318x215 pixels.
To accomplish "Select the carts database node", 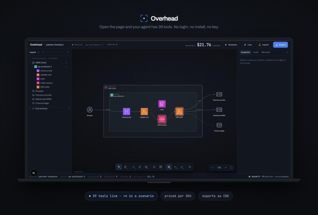I will click(162, 104).
